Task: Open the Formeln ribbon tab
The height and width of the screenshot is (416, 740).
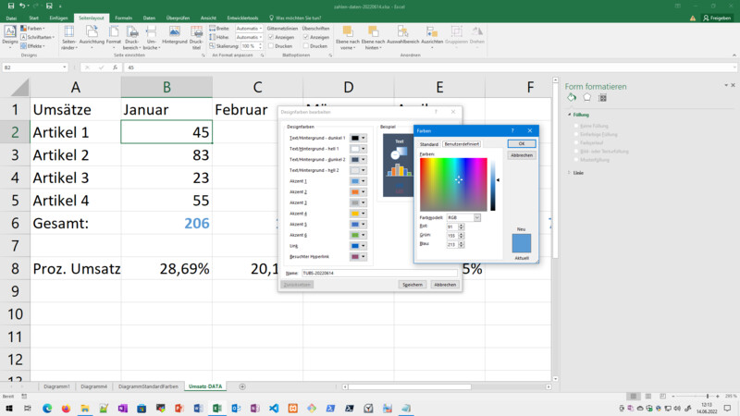Action: click(124, 18)
